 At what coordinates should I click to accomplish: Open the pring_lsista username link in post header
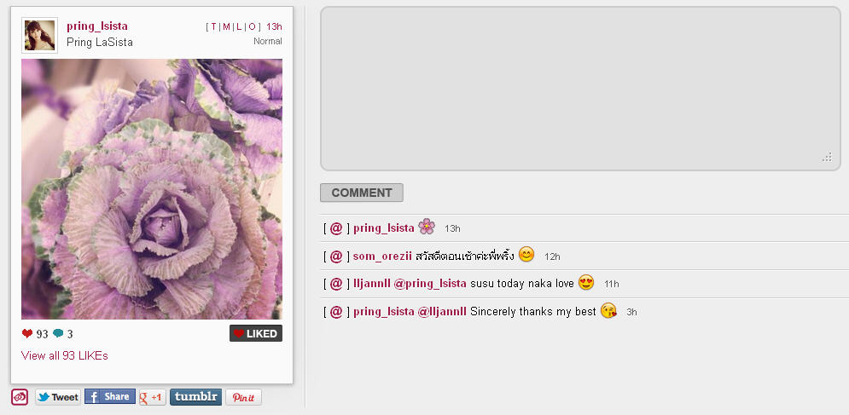click(97, 26)
